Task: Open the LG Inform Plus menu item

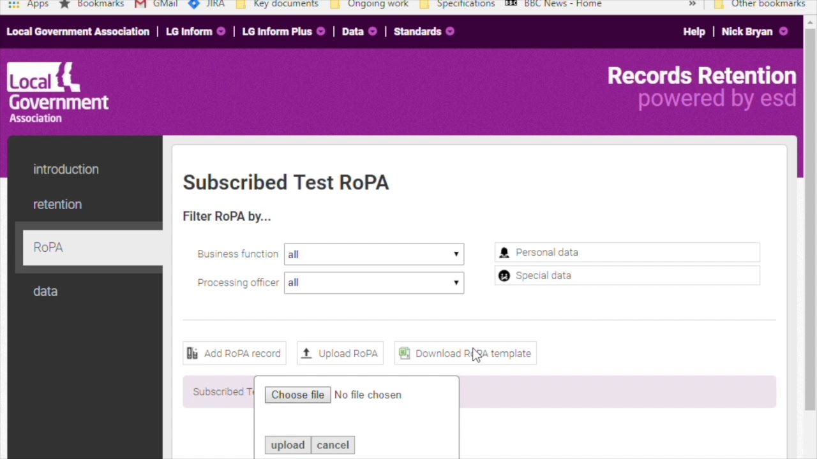Action: coord(277,31)
